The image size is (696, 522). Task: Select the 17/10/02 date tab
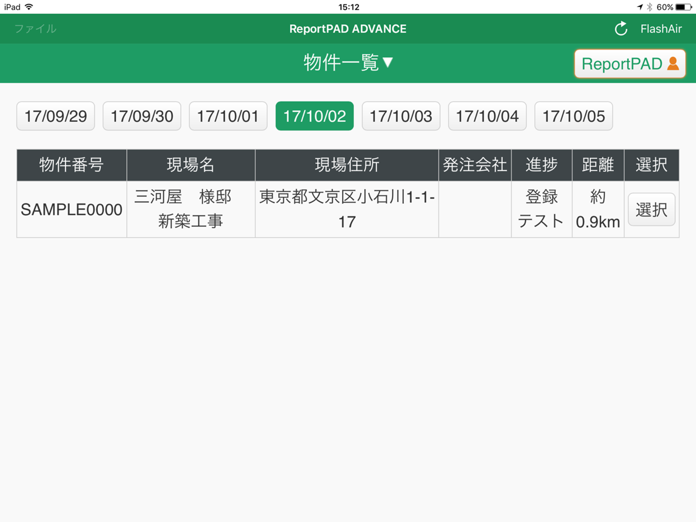(315, 116)
